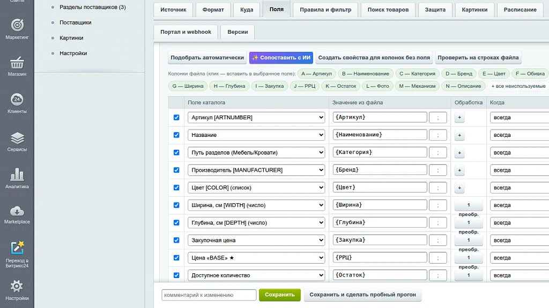Open the Доступное количество dropdown
The width and height of the screenshot is (549, 308).
click(x=256, y=275)
